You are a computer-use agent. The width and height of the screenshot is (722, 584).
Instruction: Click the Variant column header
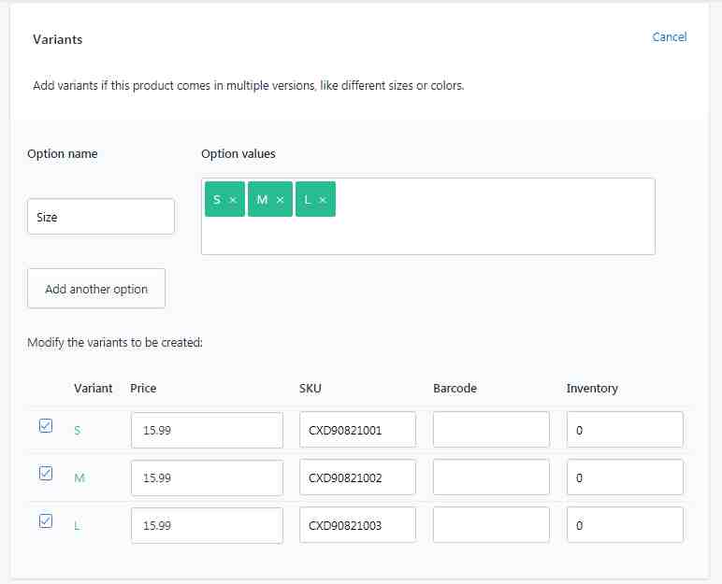click(x=93, y=389)
